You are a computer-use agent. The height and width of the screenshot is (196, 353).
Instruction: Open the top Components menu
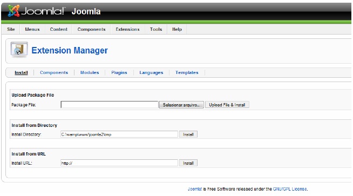coord(91,29)
